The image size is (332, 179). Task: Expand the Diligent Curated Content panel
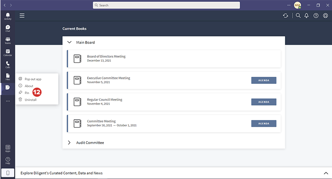tap(325, 173)
